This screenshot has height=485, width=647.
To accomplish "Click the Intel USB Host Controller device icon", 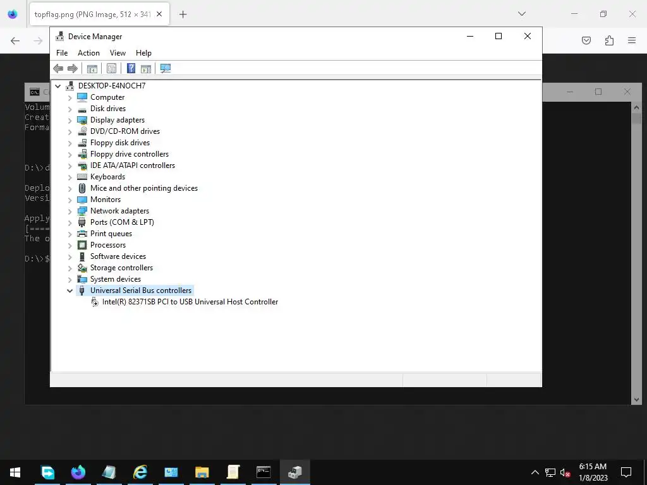I will [95, 302].
